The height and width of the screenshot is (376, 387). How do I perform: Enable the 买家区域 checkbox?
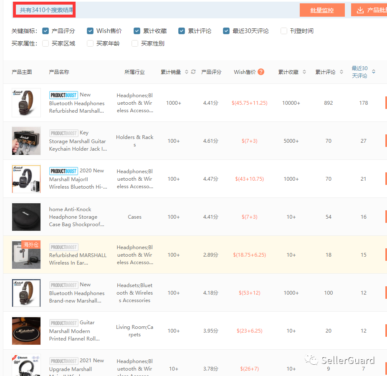(46, 43)
